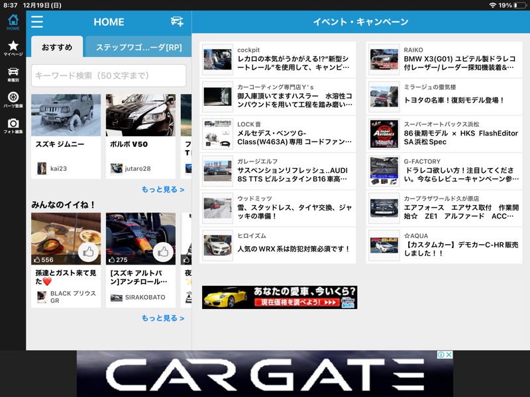This screenshot has height=397, width=530.
Task: Open BLACK プリウス GR user avatar
Action: click(x=42, y=296)
